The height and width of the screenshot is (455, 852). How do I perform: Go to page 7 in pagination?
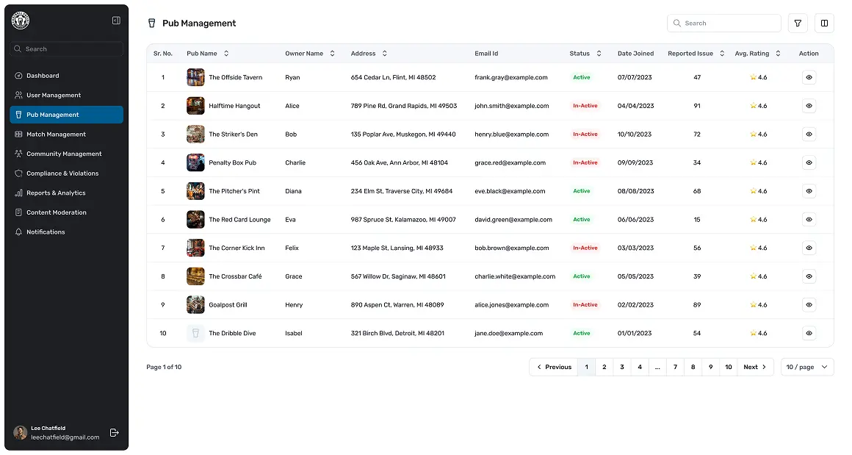[675, 367]
